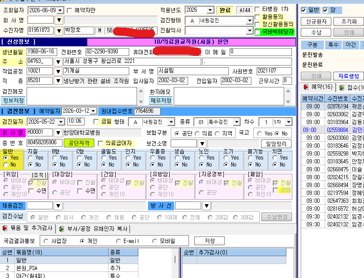
Task: Switch to 묶음 및 추가검사 tab
Action: (28, 228)
